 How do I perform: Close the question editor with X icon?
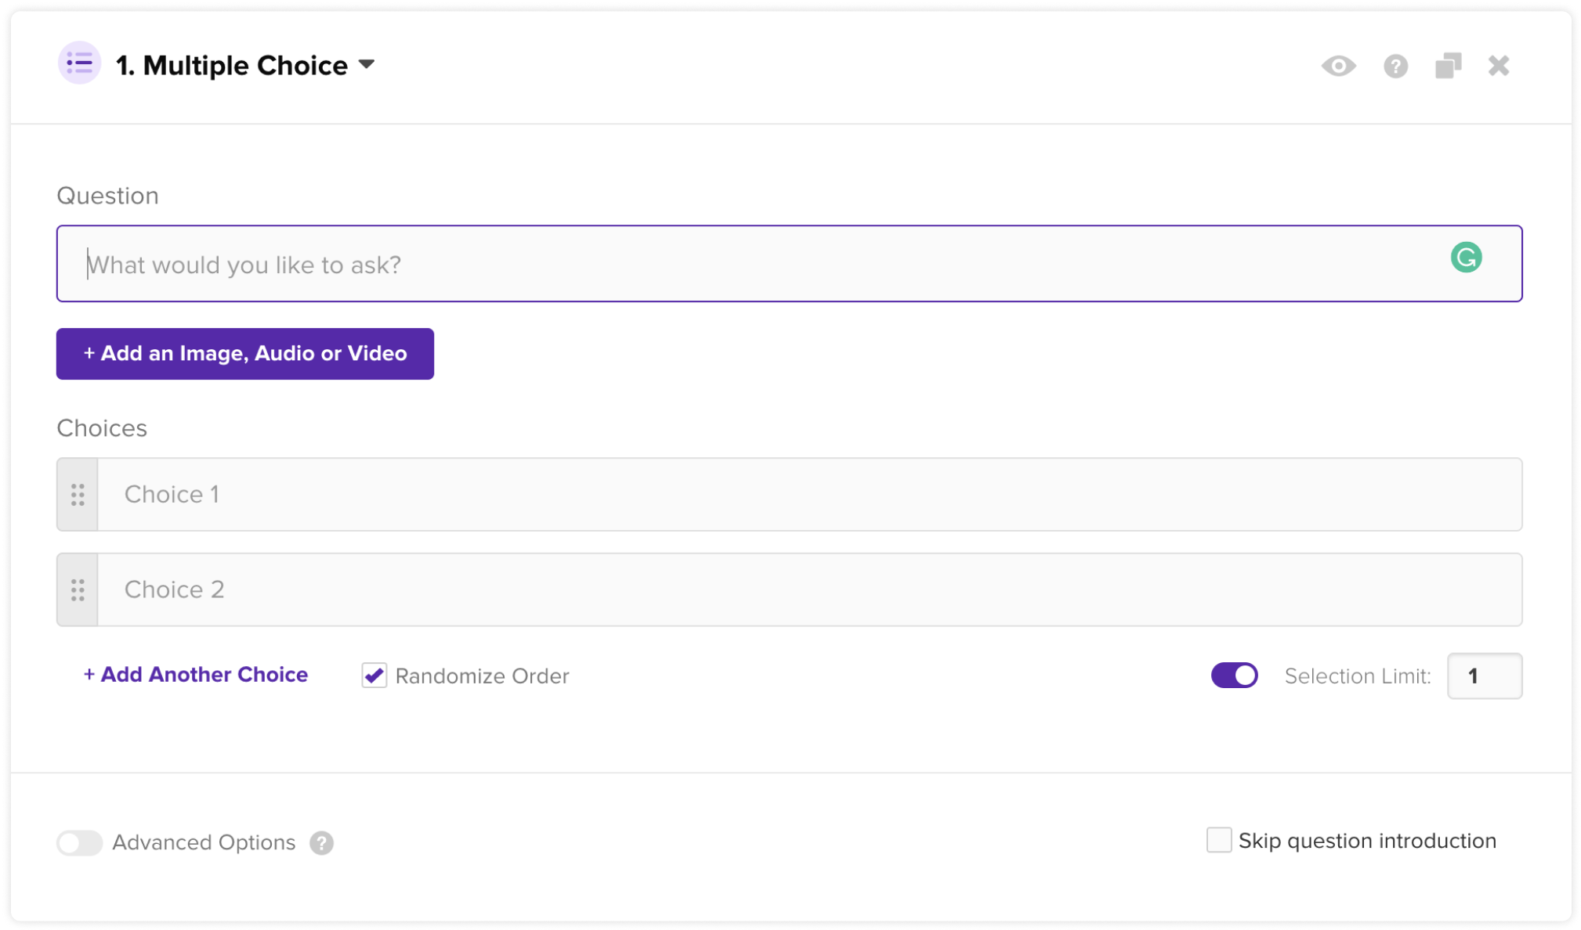1499,66
